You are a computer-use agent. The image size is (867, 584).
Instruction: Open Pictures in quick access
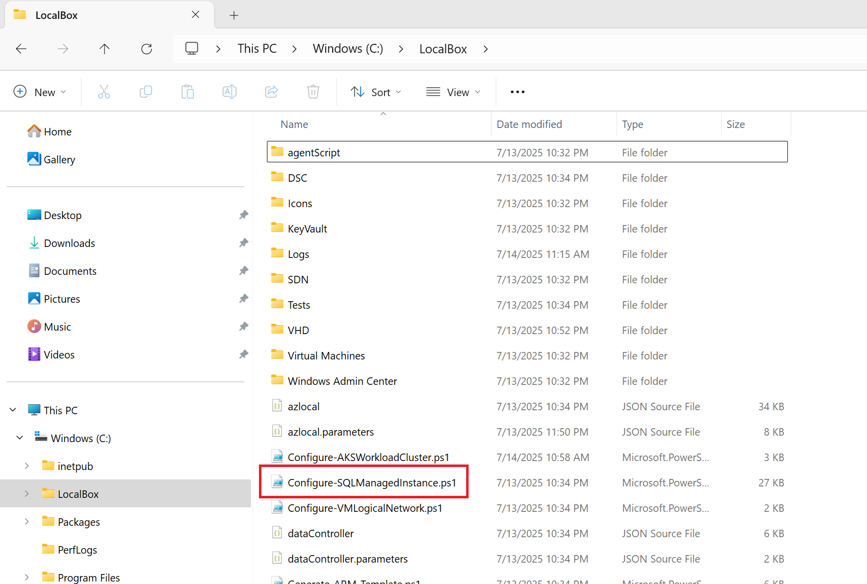click(x=54, y=299)
